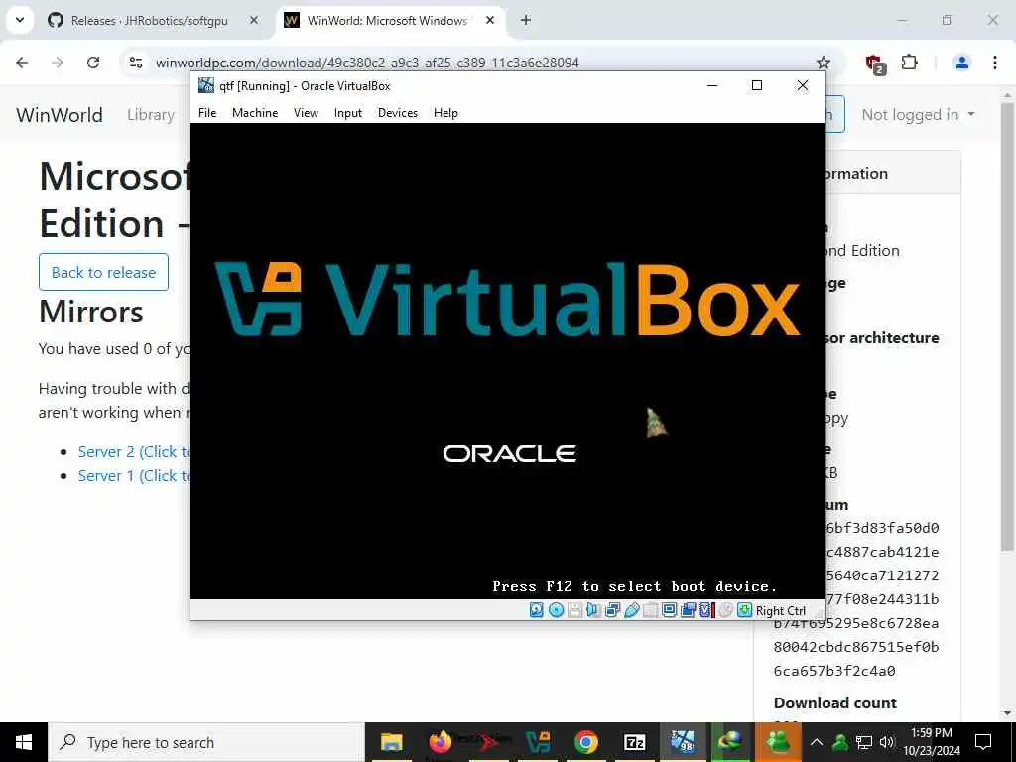Click the network icon in system tray
This screenshot has height=762, width=1016.
864,742
